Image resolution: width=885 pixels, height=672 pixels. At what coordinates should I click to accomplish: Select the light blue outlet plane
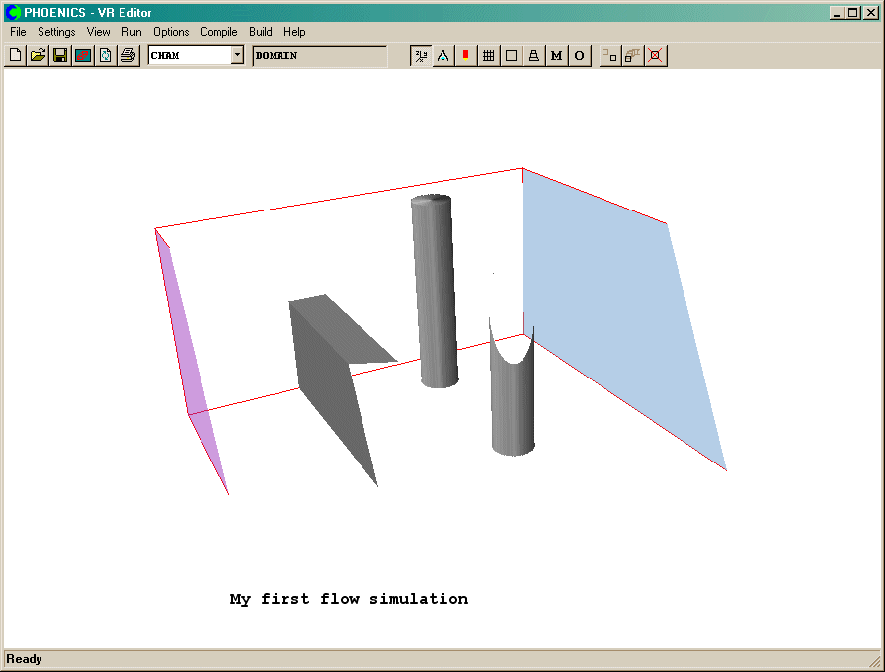[612, 316]
